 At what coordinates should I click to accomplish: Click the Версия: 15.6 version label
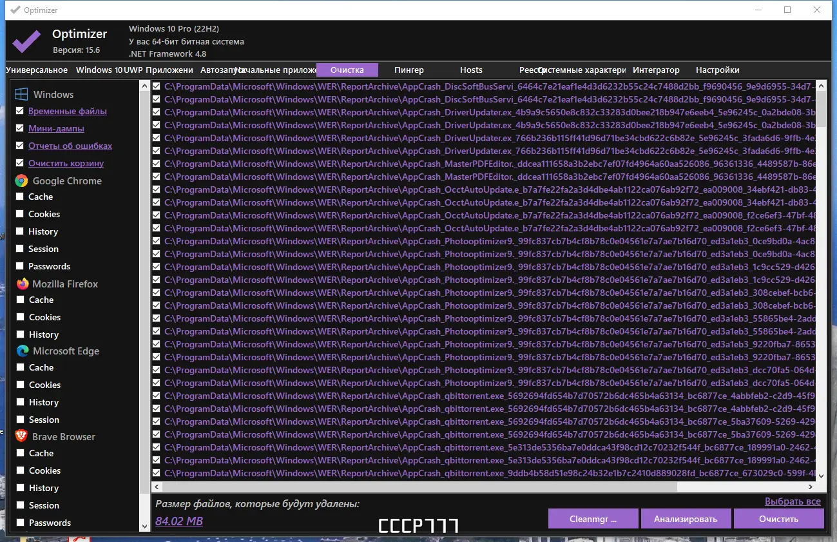pos(77,50)
